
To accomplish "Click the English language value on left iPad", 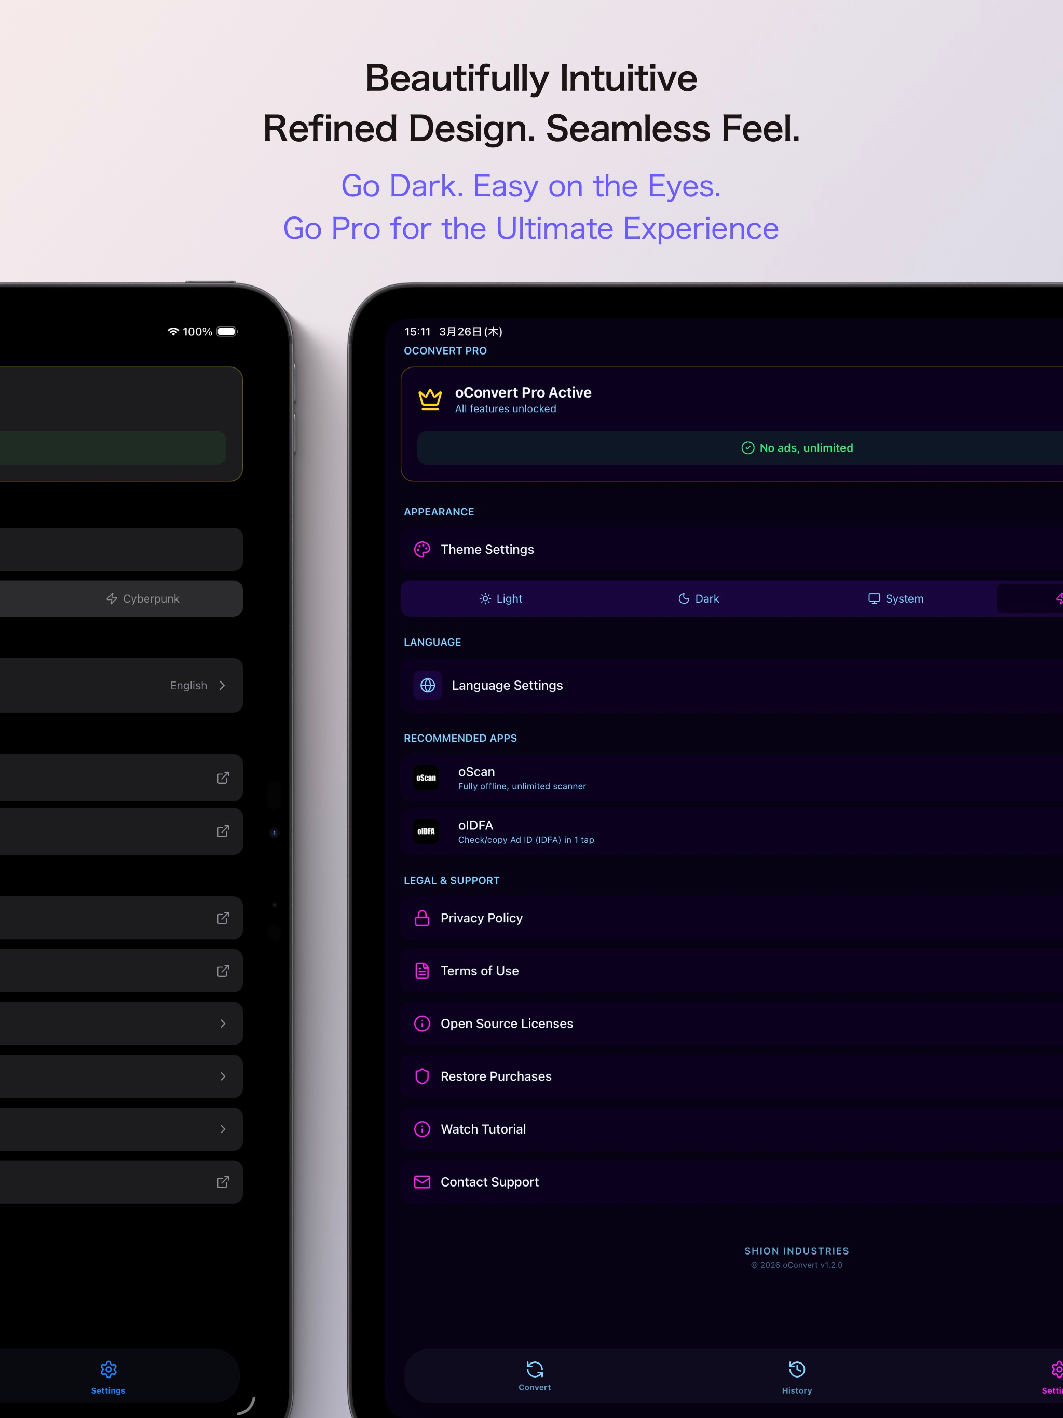I will coord(188,685).
